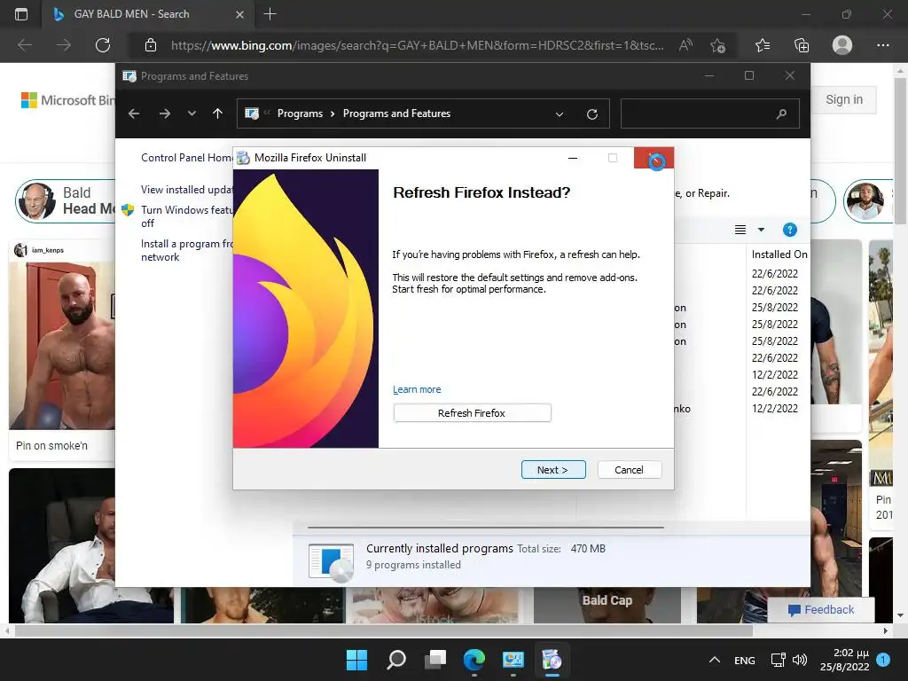The height and width of the screenshot is (681, 908).
Task: Open the Edge Favorites list icon
Action: (763, 45)
